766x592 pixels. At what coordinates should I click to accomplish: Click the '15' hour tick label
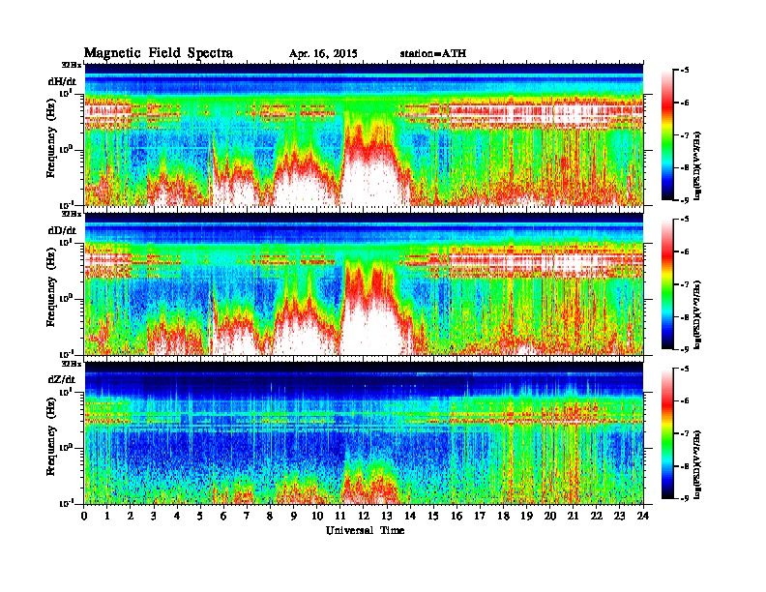point(434,517)
